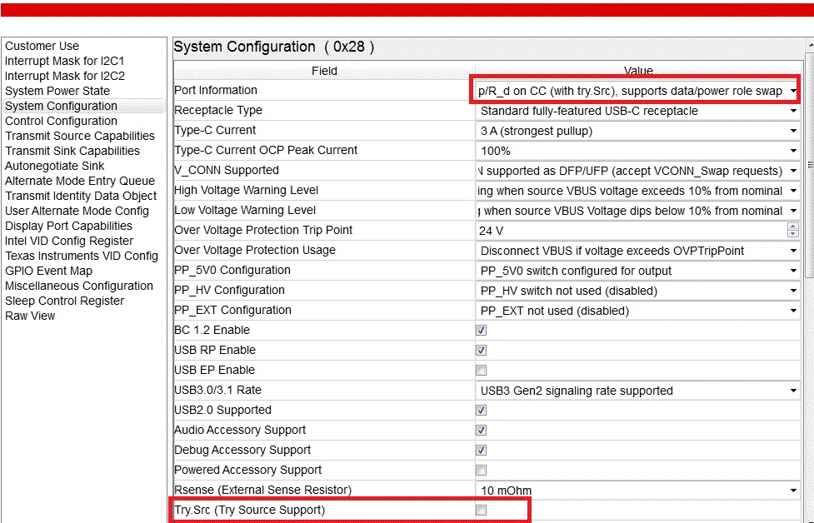Uncheck USB2.0 Supported

481,410
